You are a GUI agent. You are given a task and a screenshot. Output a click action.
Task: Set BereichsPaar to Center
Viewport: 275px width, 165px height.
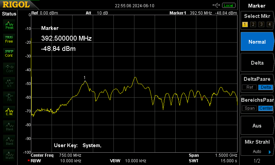pos(265,108)
